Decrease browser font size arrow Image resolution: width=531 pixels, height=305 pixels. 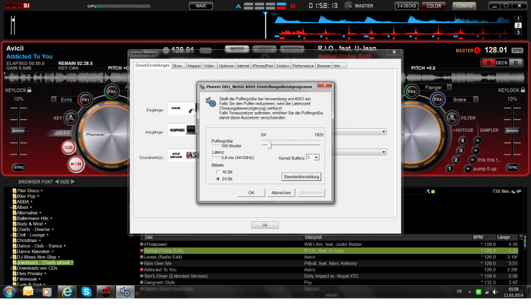click(x=57, y=182)
